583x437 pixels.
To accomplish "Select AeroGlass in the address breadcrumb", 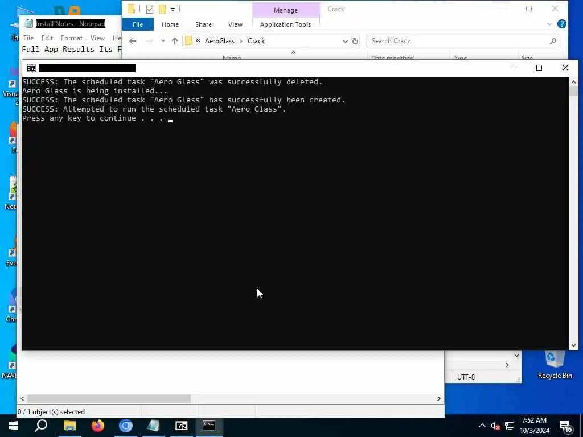I will coord(220,41).
